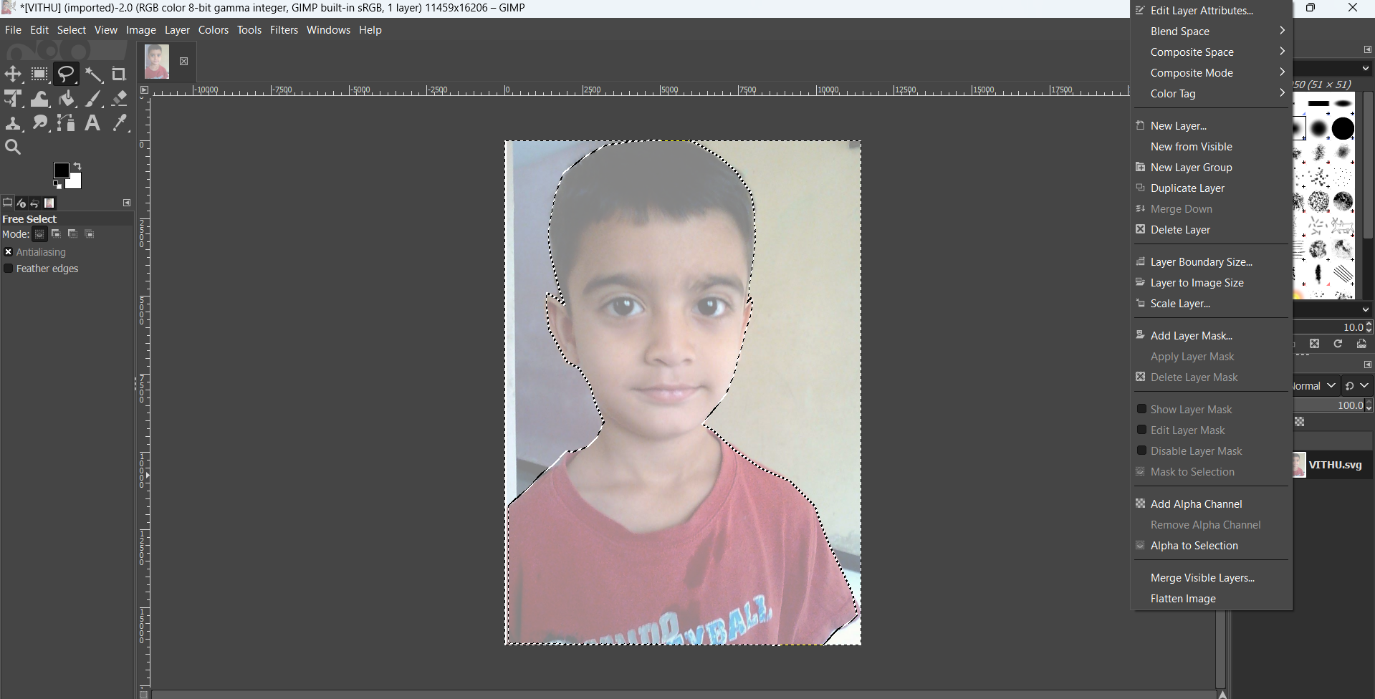Image resolution: width=1375 pixels, height=699 pixels.
Task: Set mode to intersect with current selection
Action: pyautogui.click(x=90, y=234)
